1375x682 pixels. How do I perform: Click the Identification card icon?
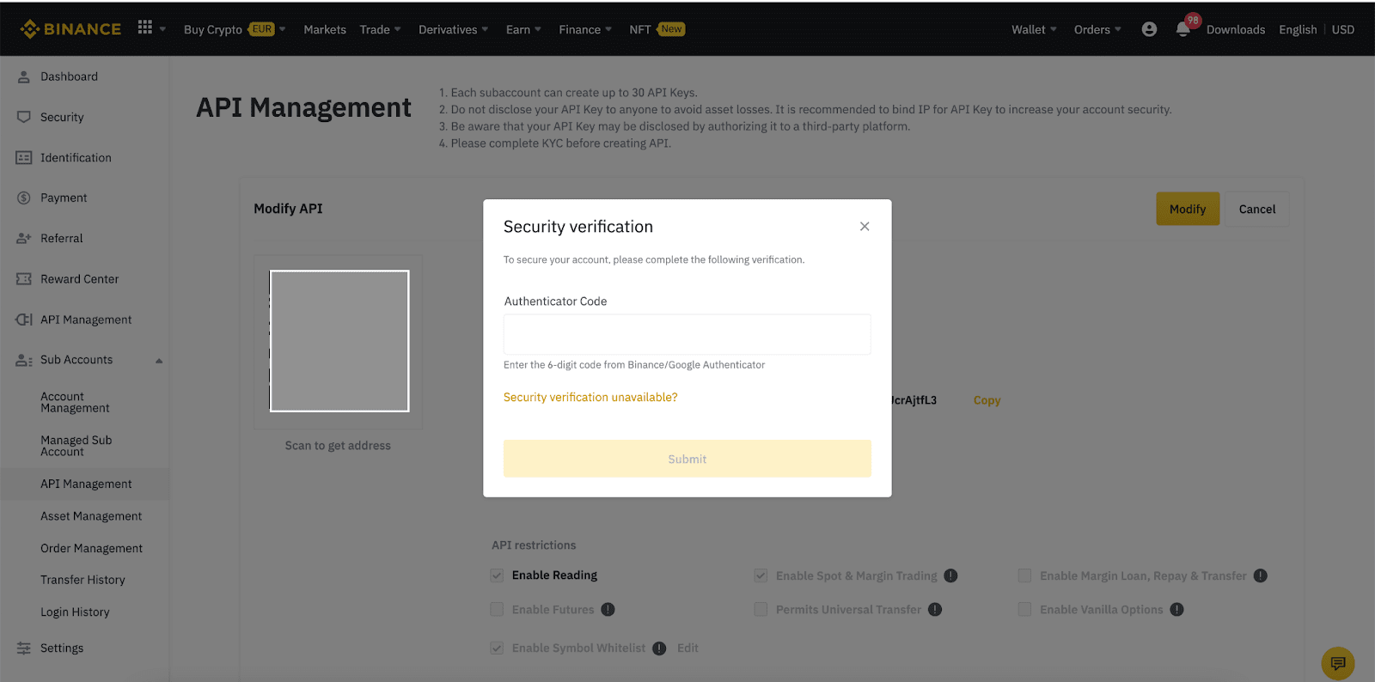24,158
